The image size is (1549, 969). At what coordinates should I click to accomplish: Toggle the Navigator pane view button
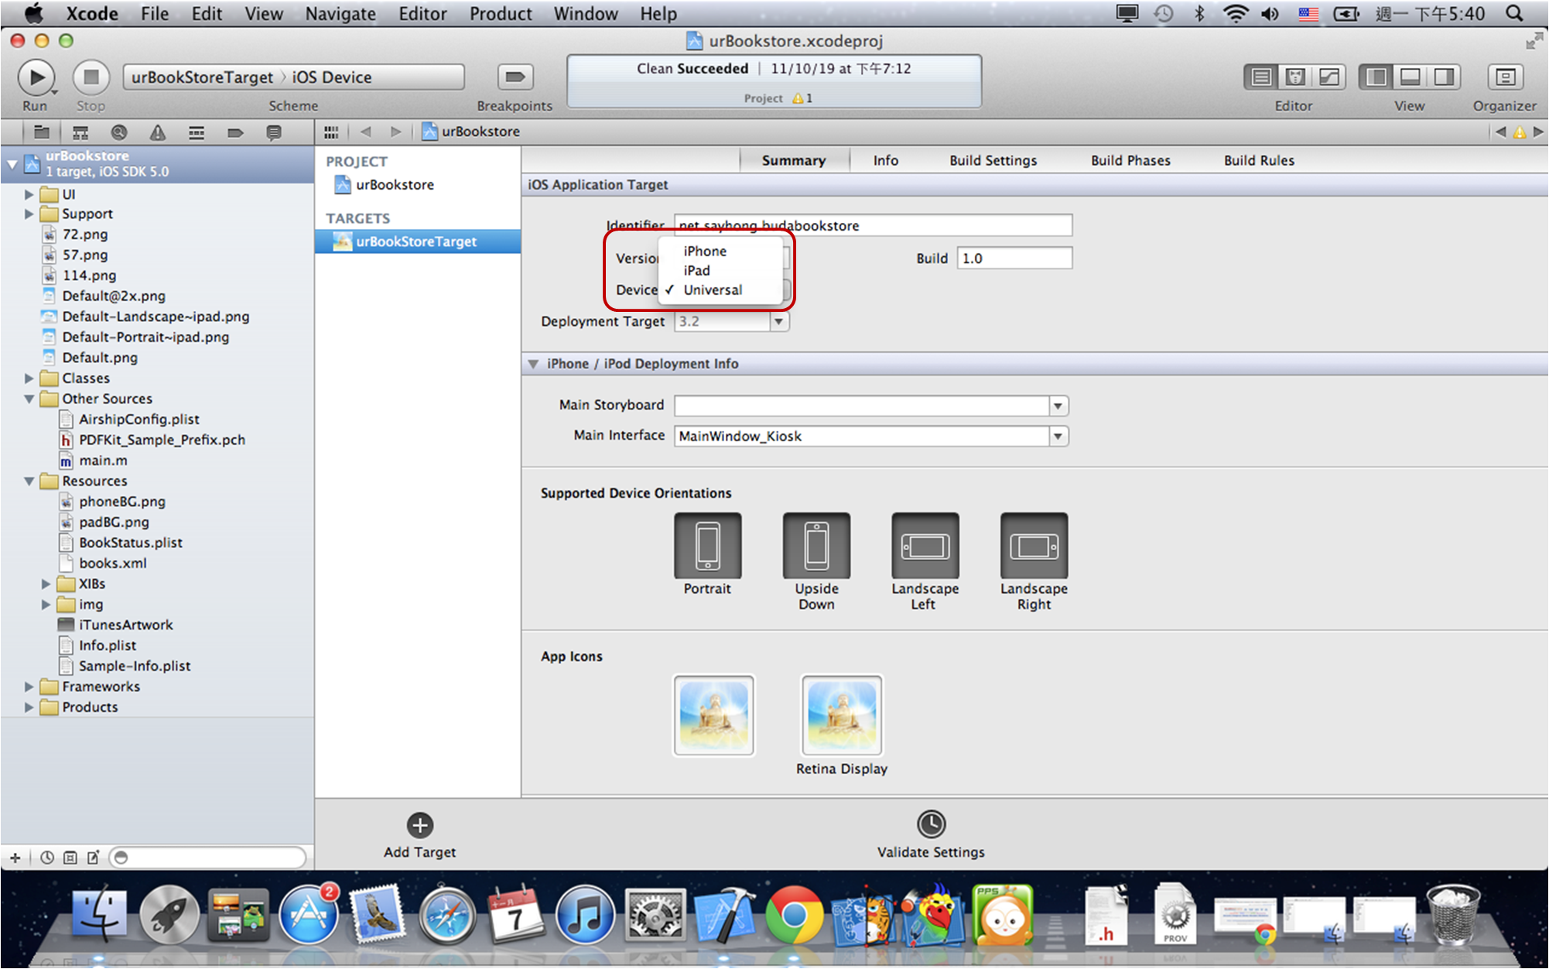click(1376, 77)
